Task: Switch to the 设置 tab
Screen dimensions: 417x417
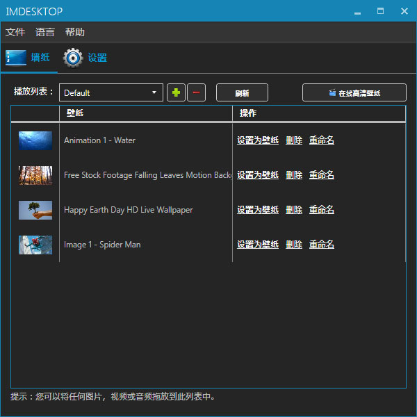Action: point(97,58)
